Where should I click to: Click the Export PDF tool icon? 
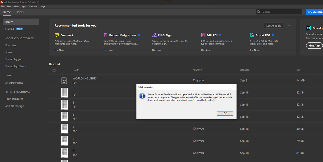pyautogui.click(x=252, y=35)
